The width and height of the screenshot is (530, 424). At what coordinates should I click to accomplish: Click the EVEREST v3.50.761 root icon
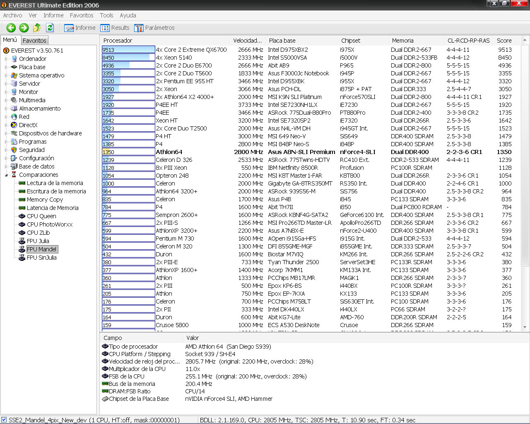point(6,51)
